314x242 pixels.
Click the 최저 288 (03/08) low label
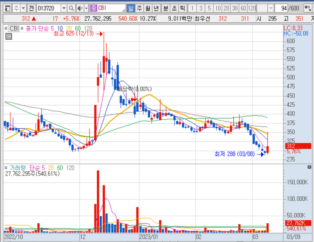tap(234, 154)
